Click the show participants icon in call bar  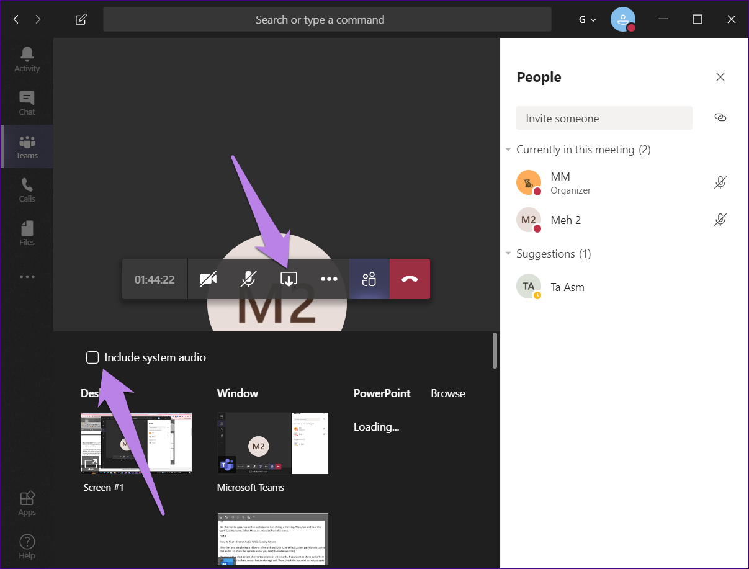(x=369, y=279)
